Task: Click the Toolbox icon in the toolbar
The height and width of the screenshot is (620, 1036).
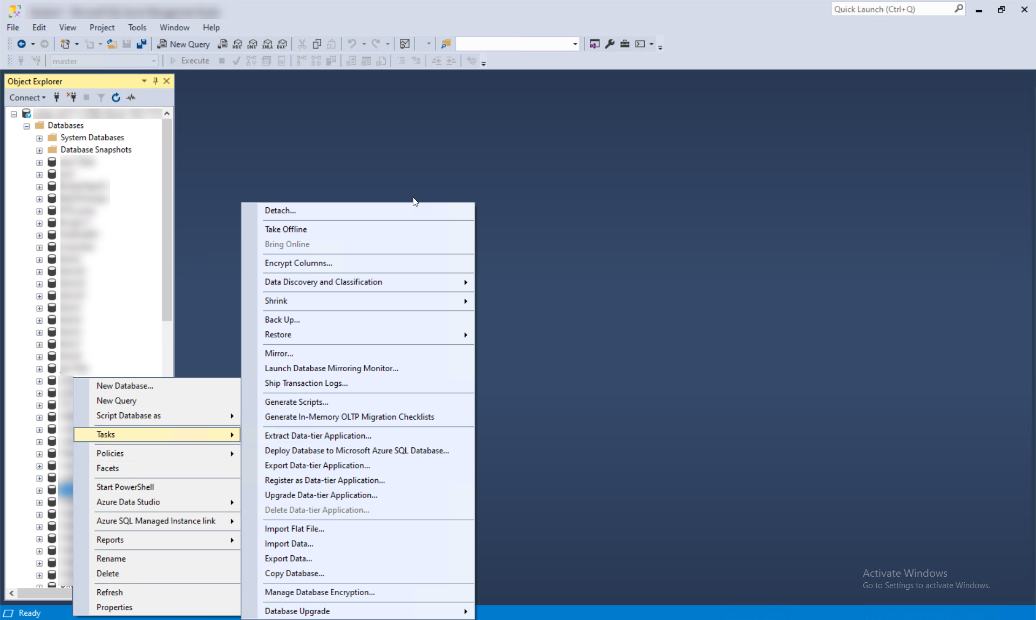Action: (625, 44)
